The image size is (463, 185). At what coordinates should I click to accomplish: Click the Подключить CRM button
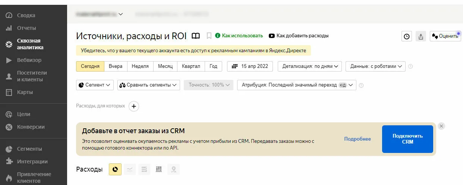click(x=407, y=139)
